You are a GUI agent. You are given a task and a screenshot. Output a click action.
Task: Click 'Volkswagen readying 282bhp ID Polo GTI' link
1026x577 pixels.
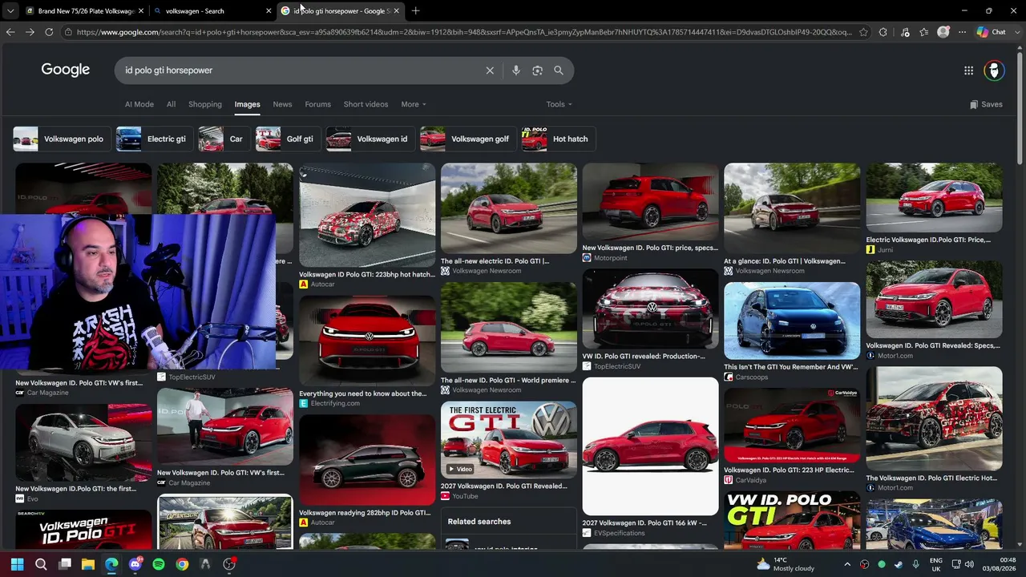(365, 512)
